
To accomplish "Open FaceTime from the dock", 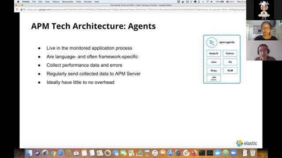I will click(x=123, y=153).
